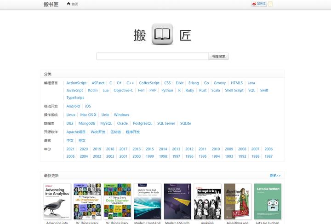Open the Shell Script category
The width and height of the screenshot is (331, 224).
coord(234,90)
